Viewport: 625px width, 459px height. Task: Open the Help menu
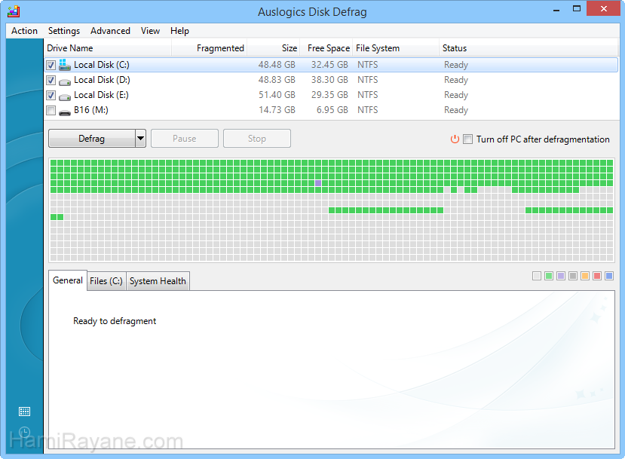pyautogui.click(x=179, y=31)
